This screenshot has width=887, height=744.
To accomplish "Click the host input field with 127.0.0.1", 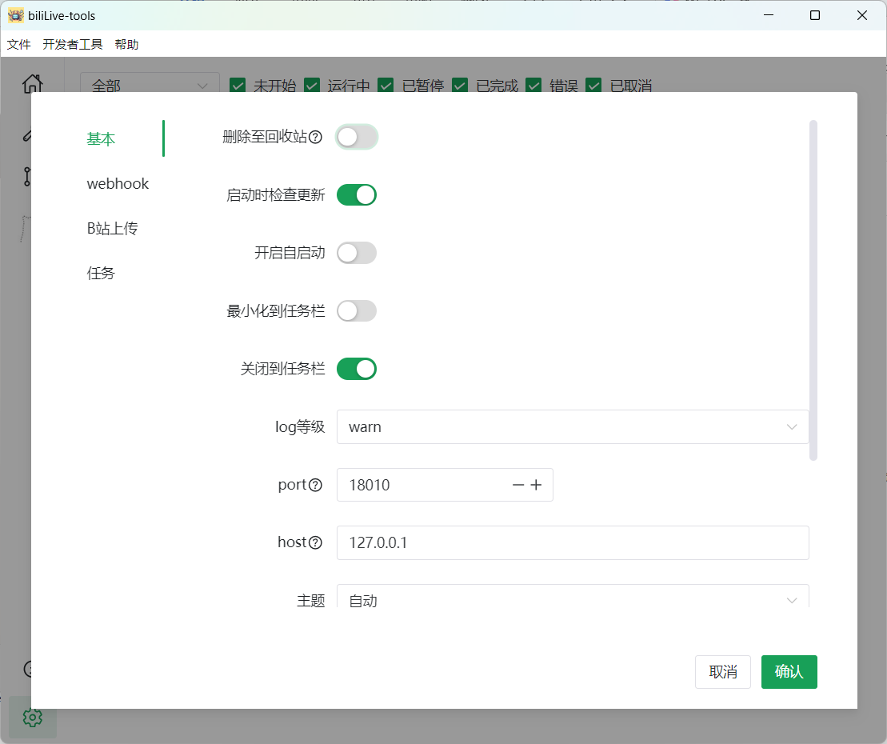I will point(573,542).
